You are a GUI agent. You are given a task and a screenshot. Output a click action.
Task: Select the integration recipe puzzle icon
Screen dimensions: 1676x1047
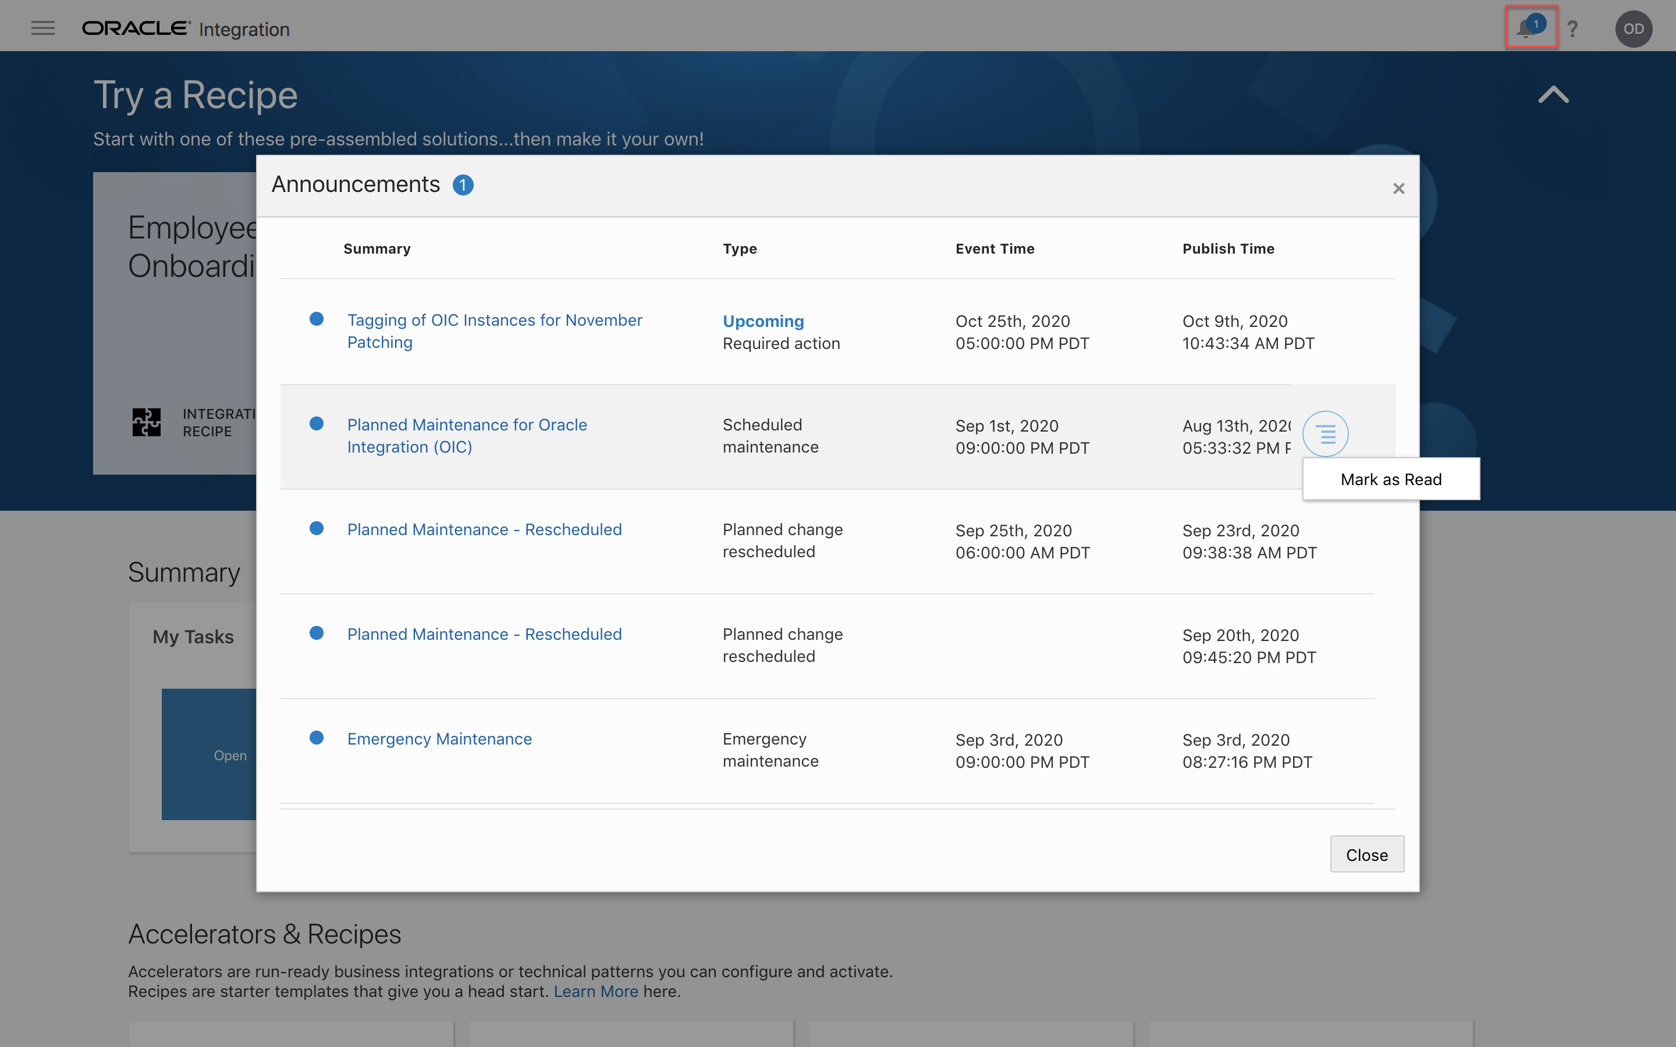coord(145,422)
